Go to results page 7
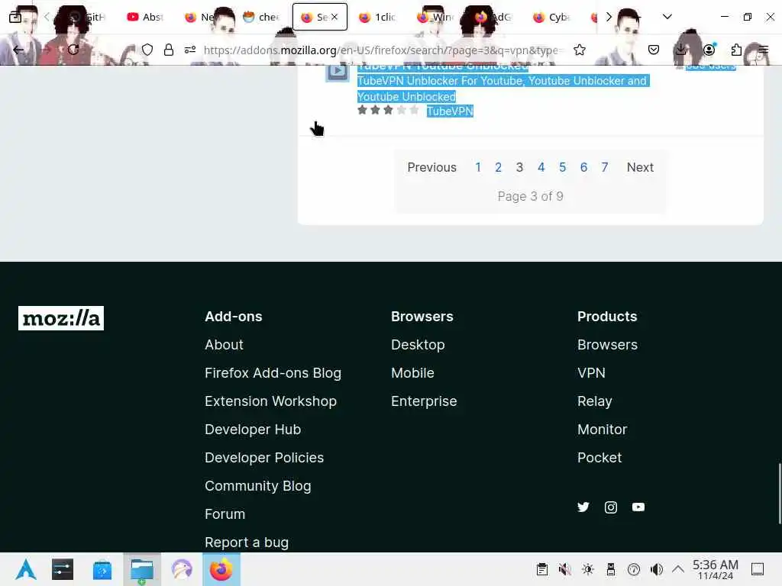This screenshot has width=782, height=586. [605, 167]
